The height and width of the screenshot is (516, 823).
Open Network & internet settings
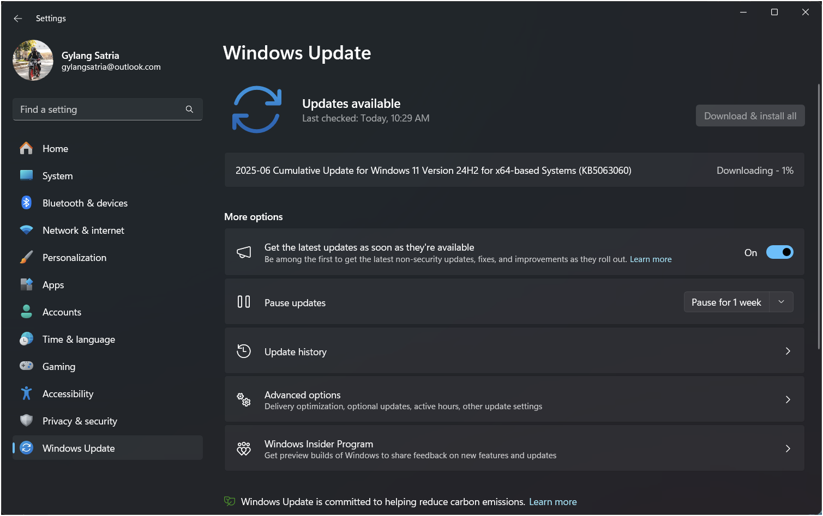click(x=107, y=230)
